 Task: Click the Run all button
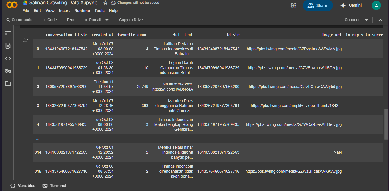[x=93, y=20]
